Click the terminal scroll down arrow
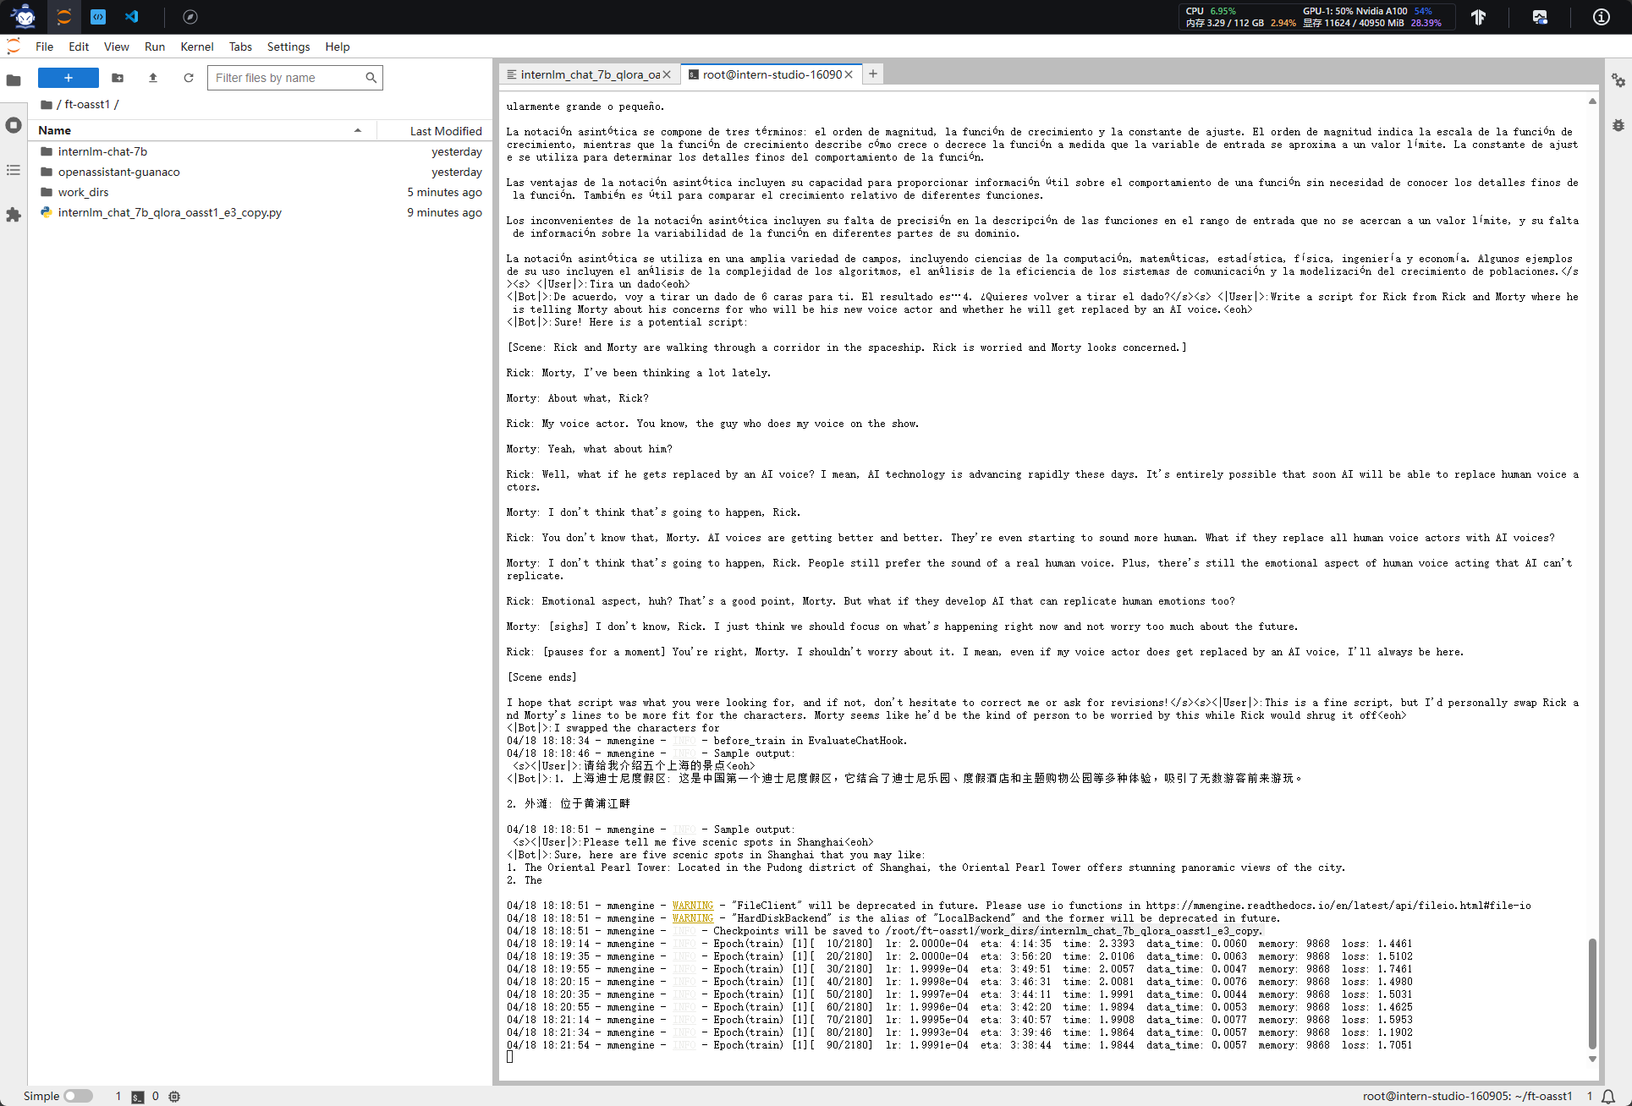Image resolution: width=1632 pixels, height=1106 pixels. coord(1592,1059)
